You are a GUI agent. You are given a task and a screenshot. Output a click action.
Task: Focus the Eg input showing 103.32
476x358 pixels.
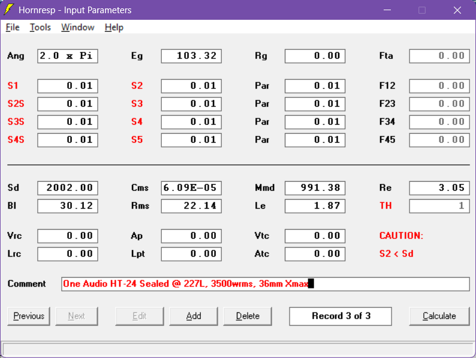click(191, 56)
